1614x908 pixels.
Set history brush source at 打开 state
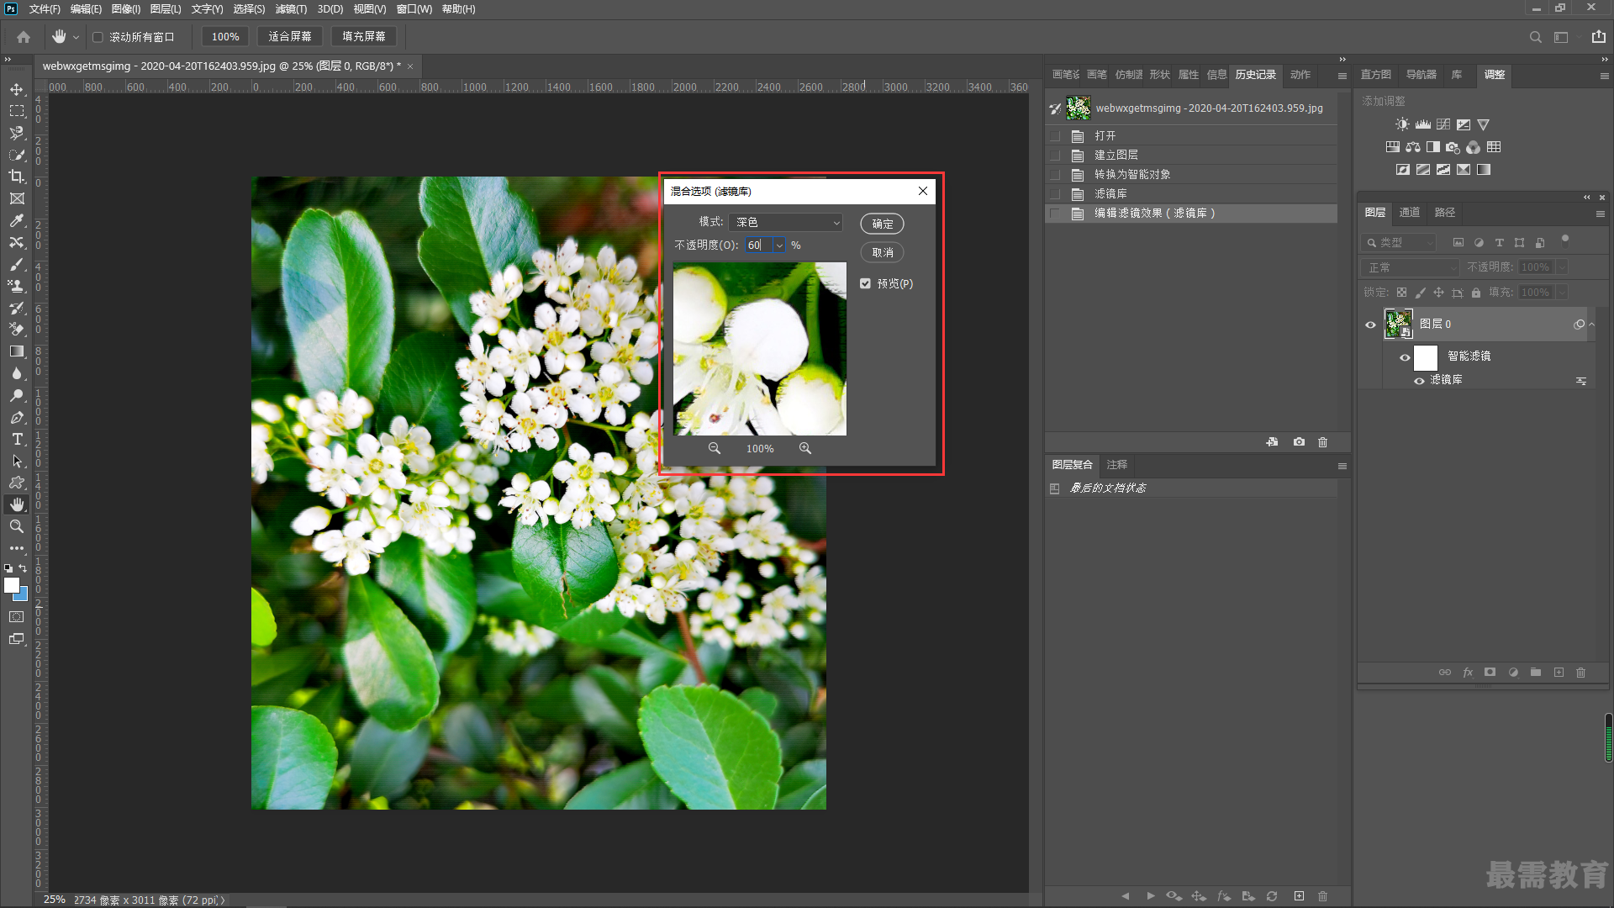pos(1055,135)
